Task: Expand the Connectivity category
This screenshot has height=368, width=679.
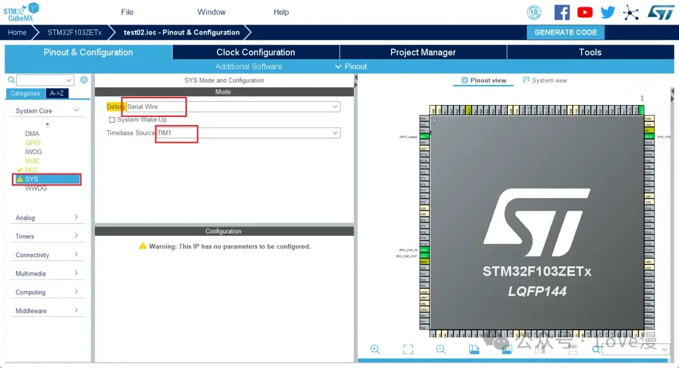Action: pos(76,254)
